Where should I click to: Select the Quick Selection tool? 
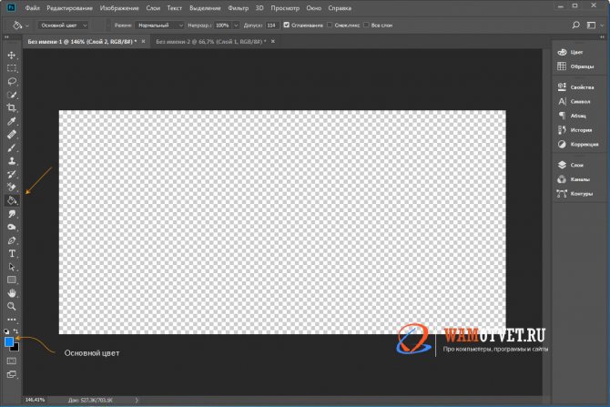(12, 95)
